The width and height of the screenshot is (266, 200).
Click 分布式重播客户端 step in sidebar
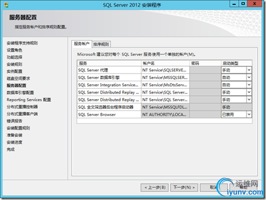22,114
